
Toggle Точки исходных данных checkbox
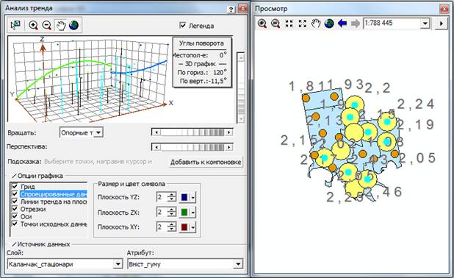coord(15,224)
